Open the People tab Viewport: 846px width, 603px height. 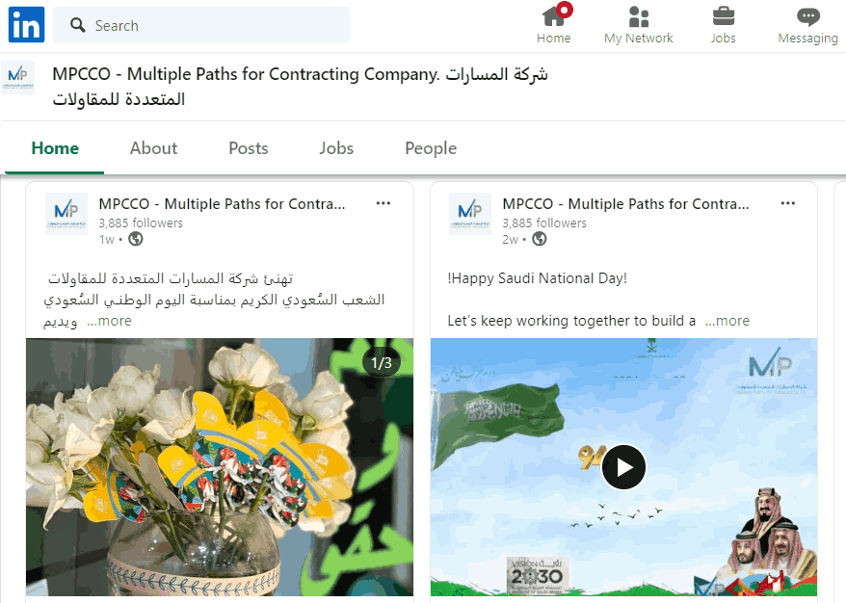[431, 148]
